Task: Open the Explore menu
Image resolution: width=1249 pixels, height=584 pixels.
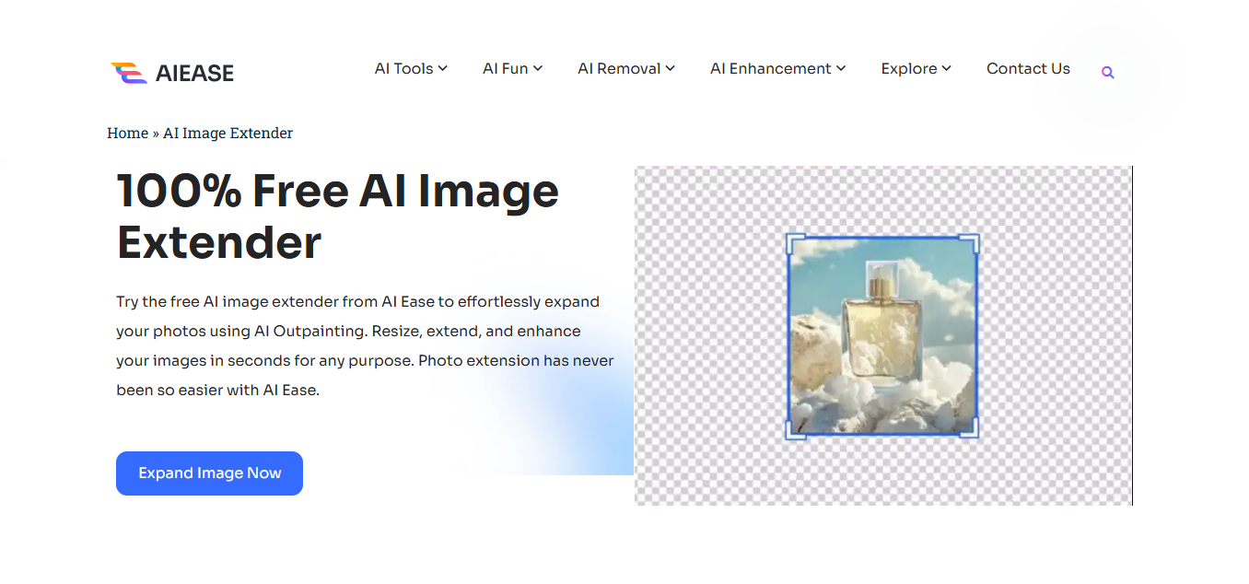Action: [916, 68]
